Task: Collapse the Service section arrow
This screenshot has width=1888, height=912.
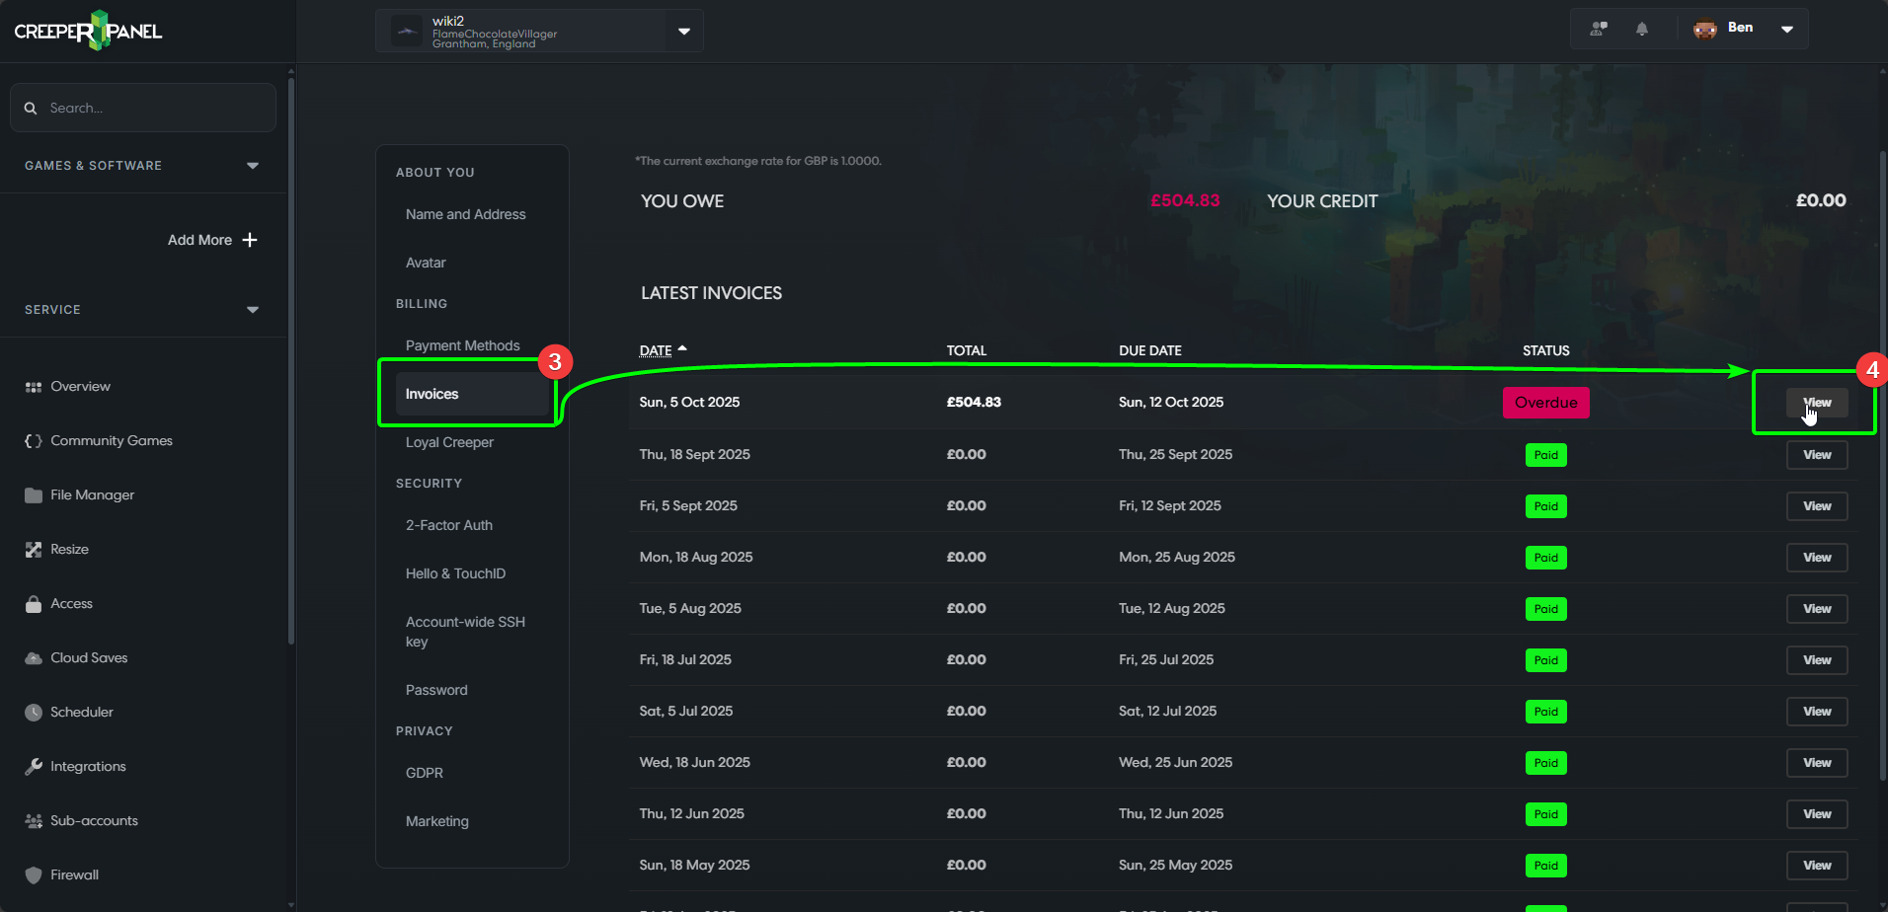Action: click(x=253, y=310)
